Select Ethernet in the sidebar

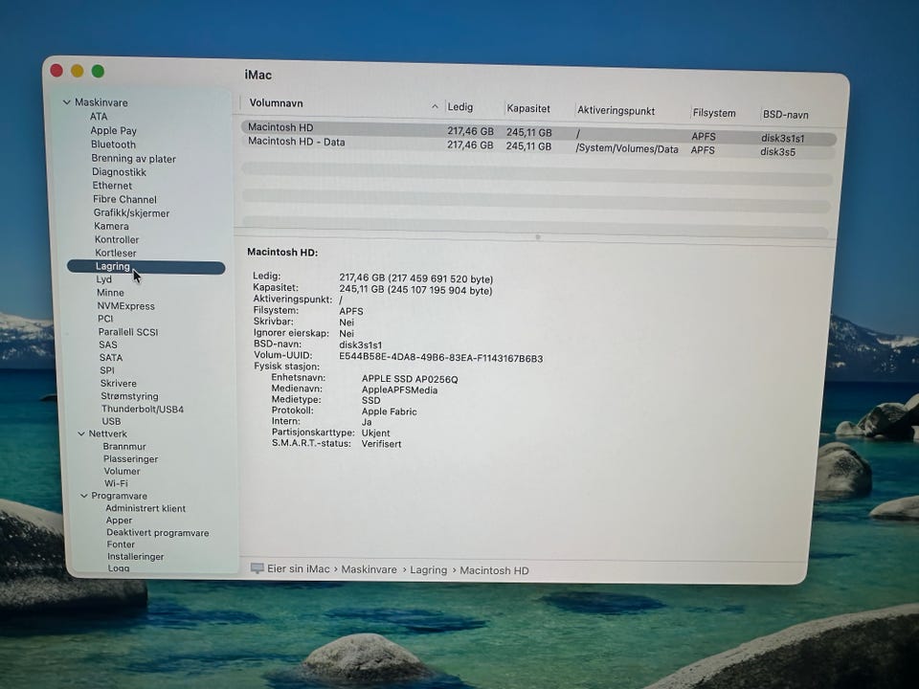(112, 185)
